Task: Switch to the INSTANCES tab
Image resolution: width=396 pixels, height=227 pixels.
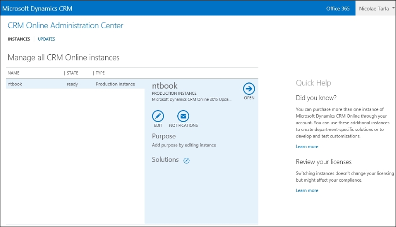Action: (x=18, y=39)
